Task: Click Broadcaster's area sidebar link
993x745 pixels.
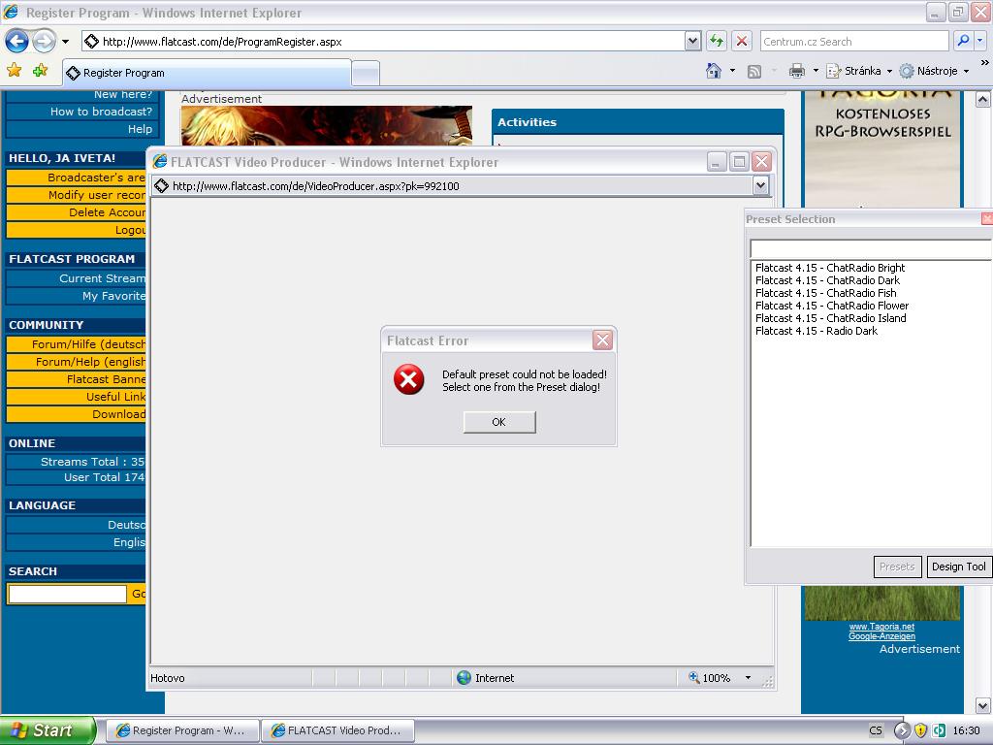Action: tap(76, 178)
